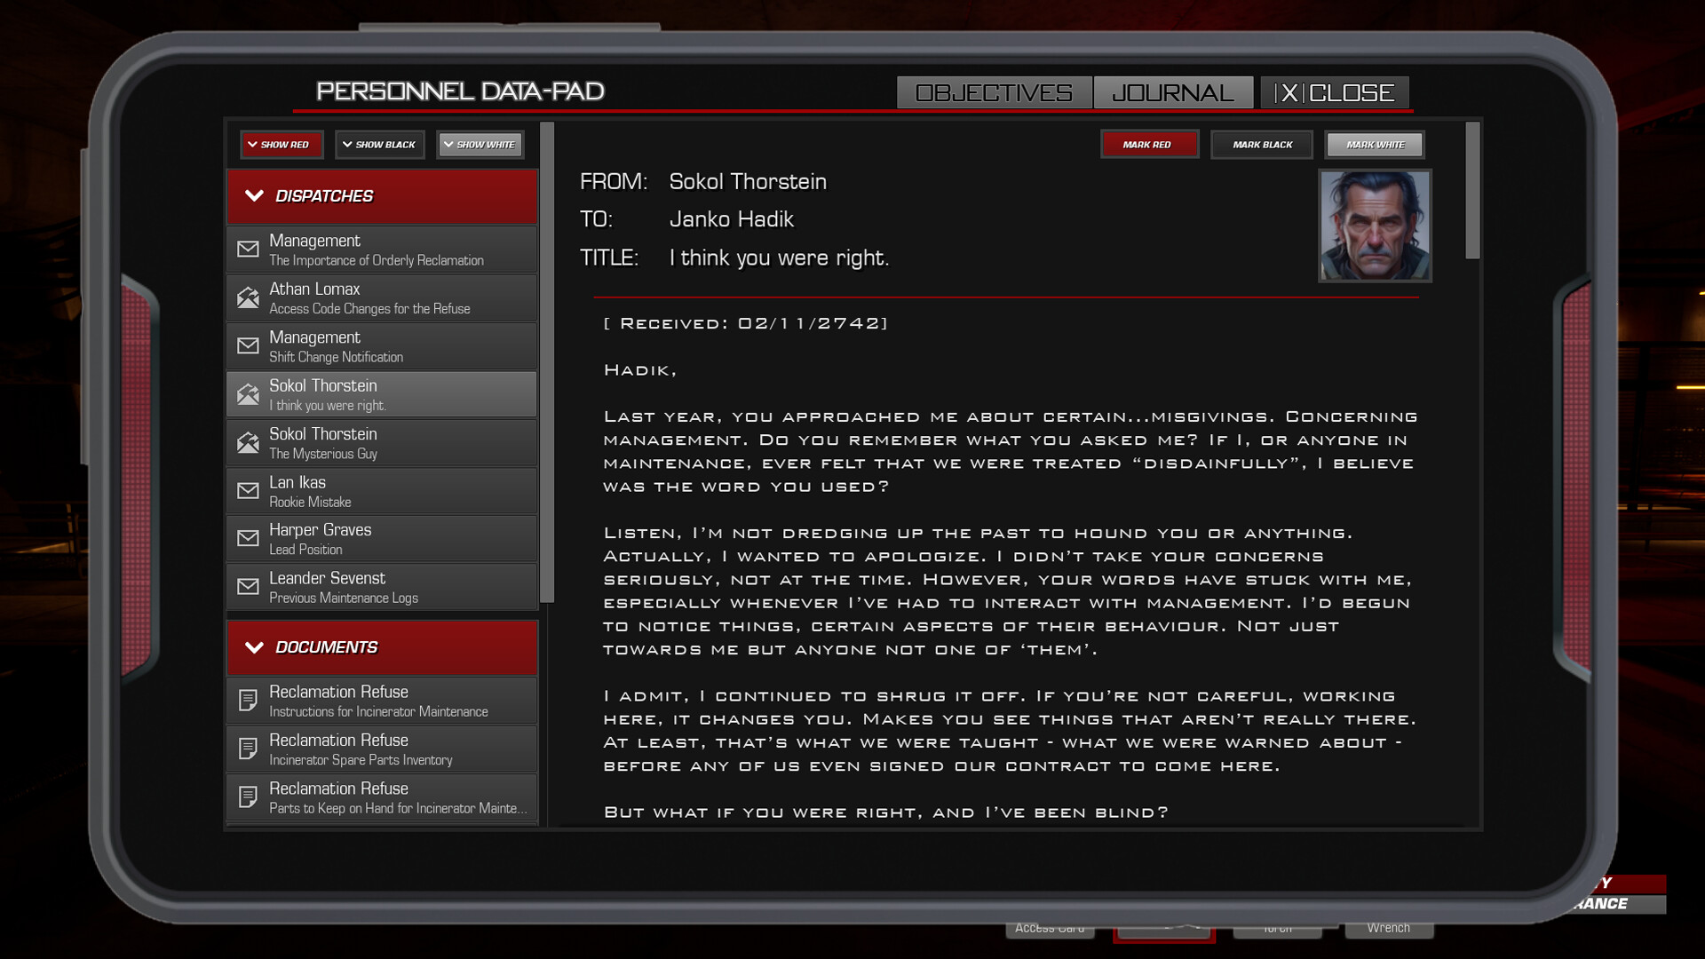The image size is (1705, 959).
Task: Click the opened envelope icon on Athan Lomax's message
Action: coord(249,297)
